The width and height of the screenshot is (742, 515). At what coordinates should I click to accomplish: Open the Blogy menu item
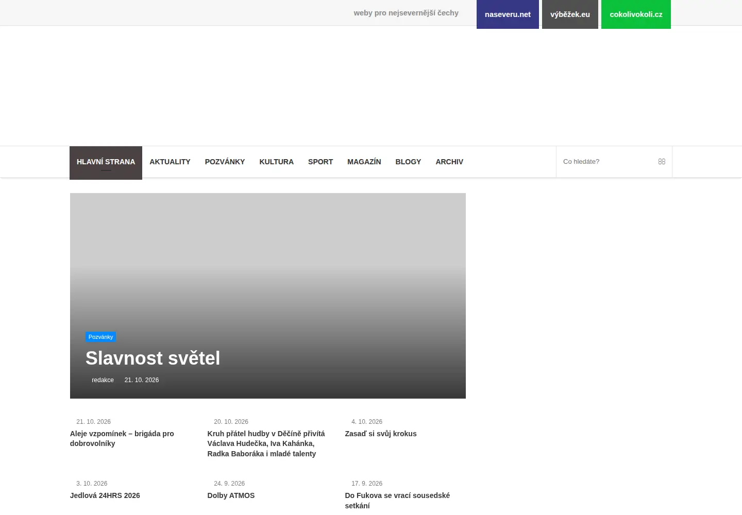(x=408, y=162)
